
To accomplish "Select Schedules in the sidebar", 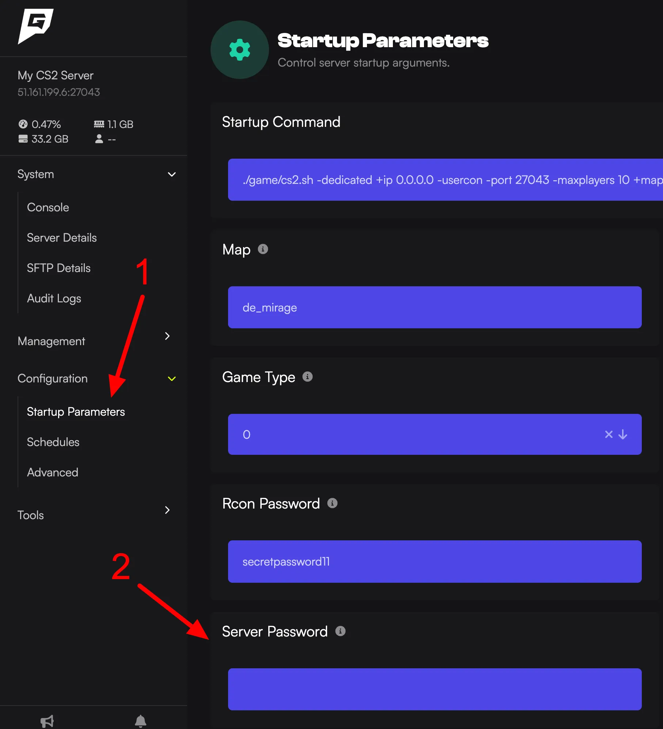I will (x=53, y=442).
